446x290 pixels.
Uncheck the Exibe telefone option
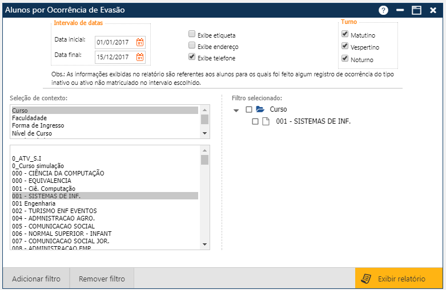(192, 57)
